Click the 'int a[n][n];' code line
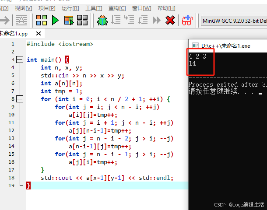This screenshot has height=210, width=267. [61, 84]
